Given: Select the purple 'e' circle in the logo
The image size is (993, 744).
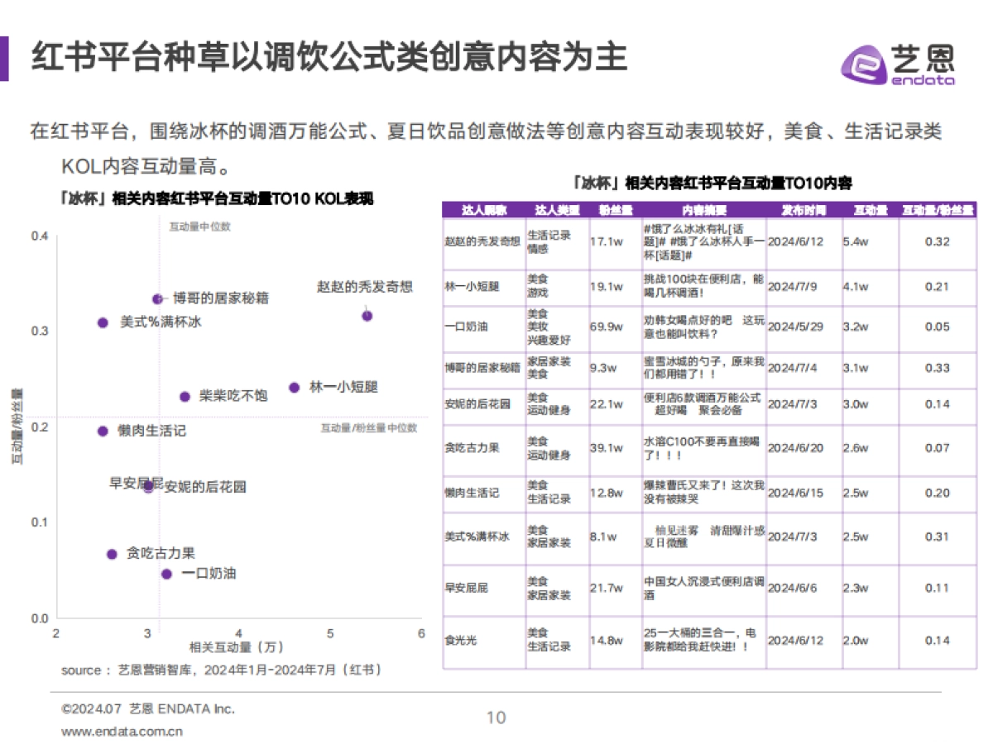Looking at the screenshot, I should [864, 66].
